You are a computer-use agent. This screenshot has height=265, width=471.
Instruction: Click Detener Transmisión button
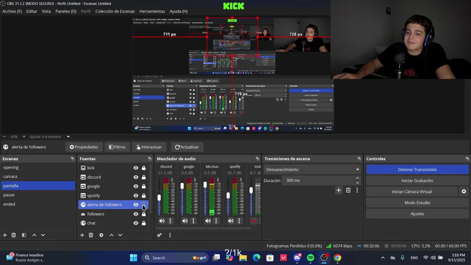click(417, 170)
